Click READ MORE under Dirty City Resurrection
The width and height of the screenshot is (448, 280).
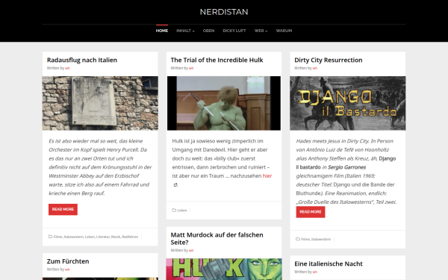point(311,212)
